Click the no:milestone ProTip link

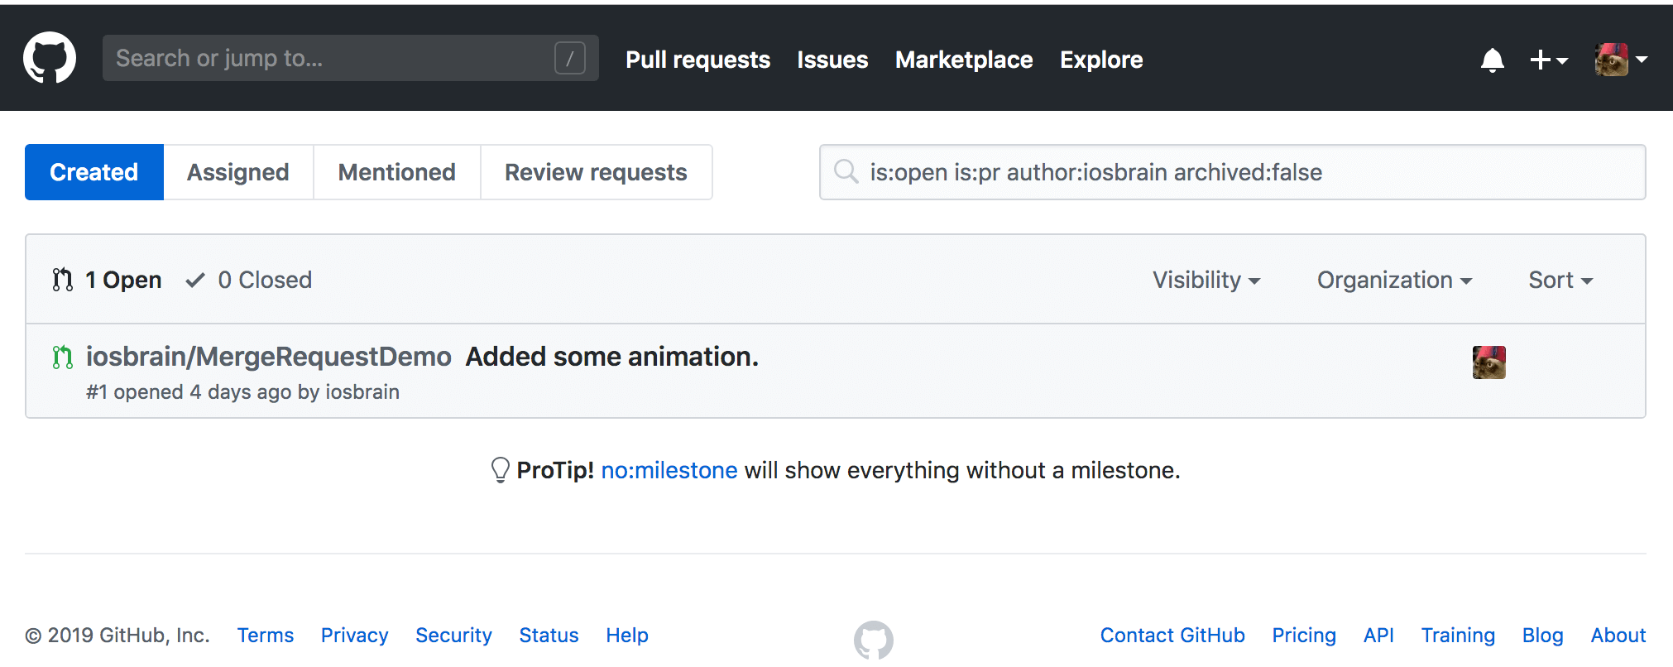[x=669, y=470]
